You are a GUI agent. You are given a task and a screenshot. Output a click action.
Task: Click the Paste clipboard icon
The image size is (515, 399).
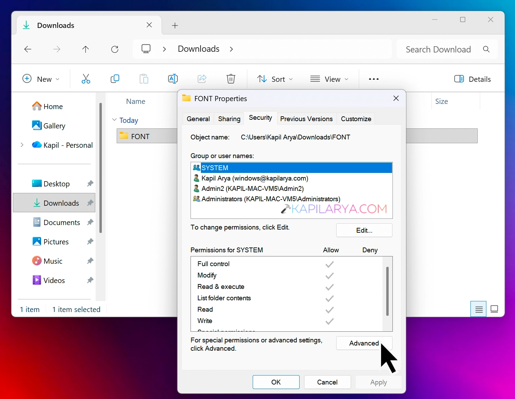coord(144,79)
